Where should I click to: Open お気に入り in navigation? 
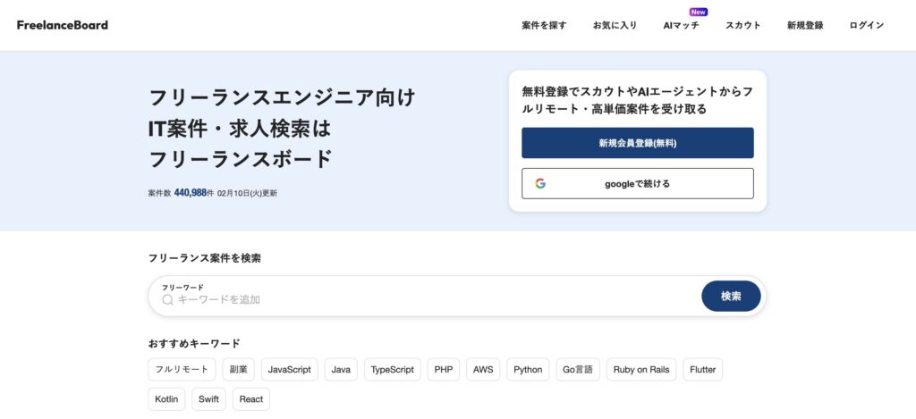(615, 25)
